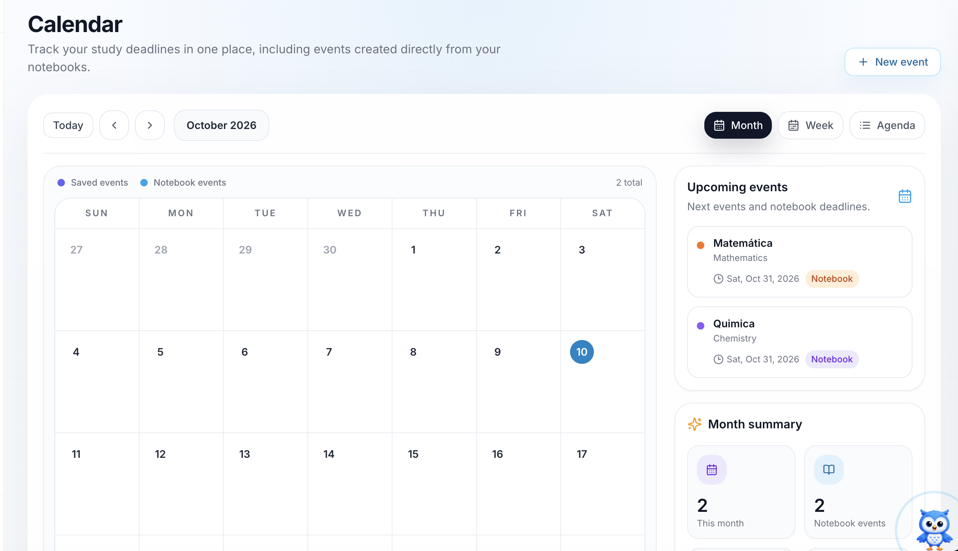
Task: Switch to Week view tab
Action: pyautogui.click(x=810, y=125)
